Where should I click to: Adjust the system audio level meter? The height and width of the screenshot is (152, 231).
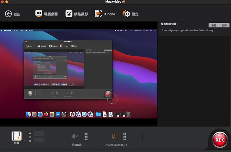tap(86, 136)
